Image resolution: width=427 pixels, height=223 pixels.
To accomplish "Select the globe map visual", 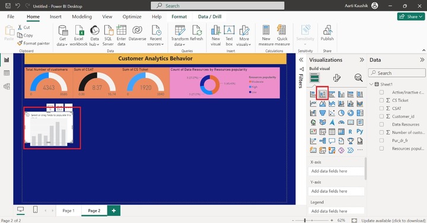I will (313, 123).
